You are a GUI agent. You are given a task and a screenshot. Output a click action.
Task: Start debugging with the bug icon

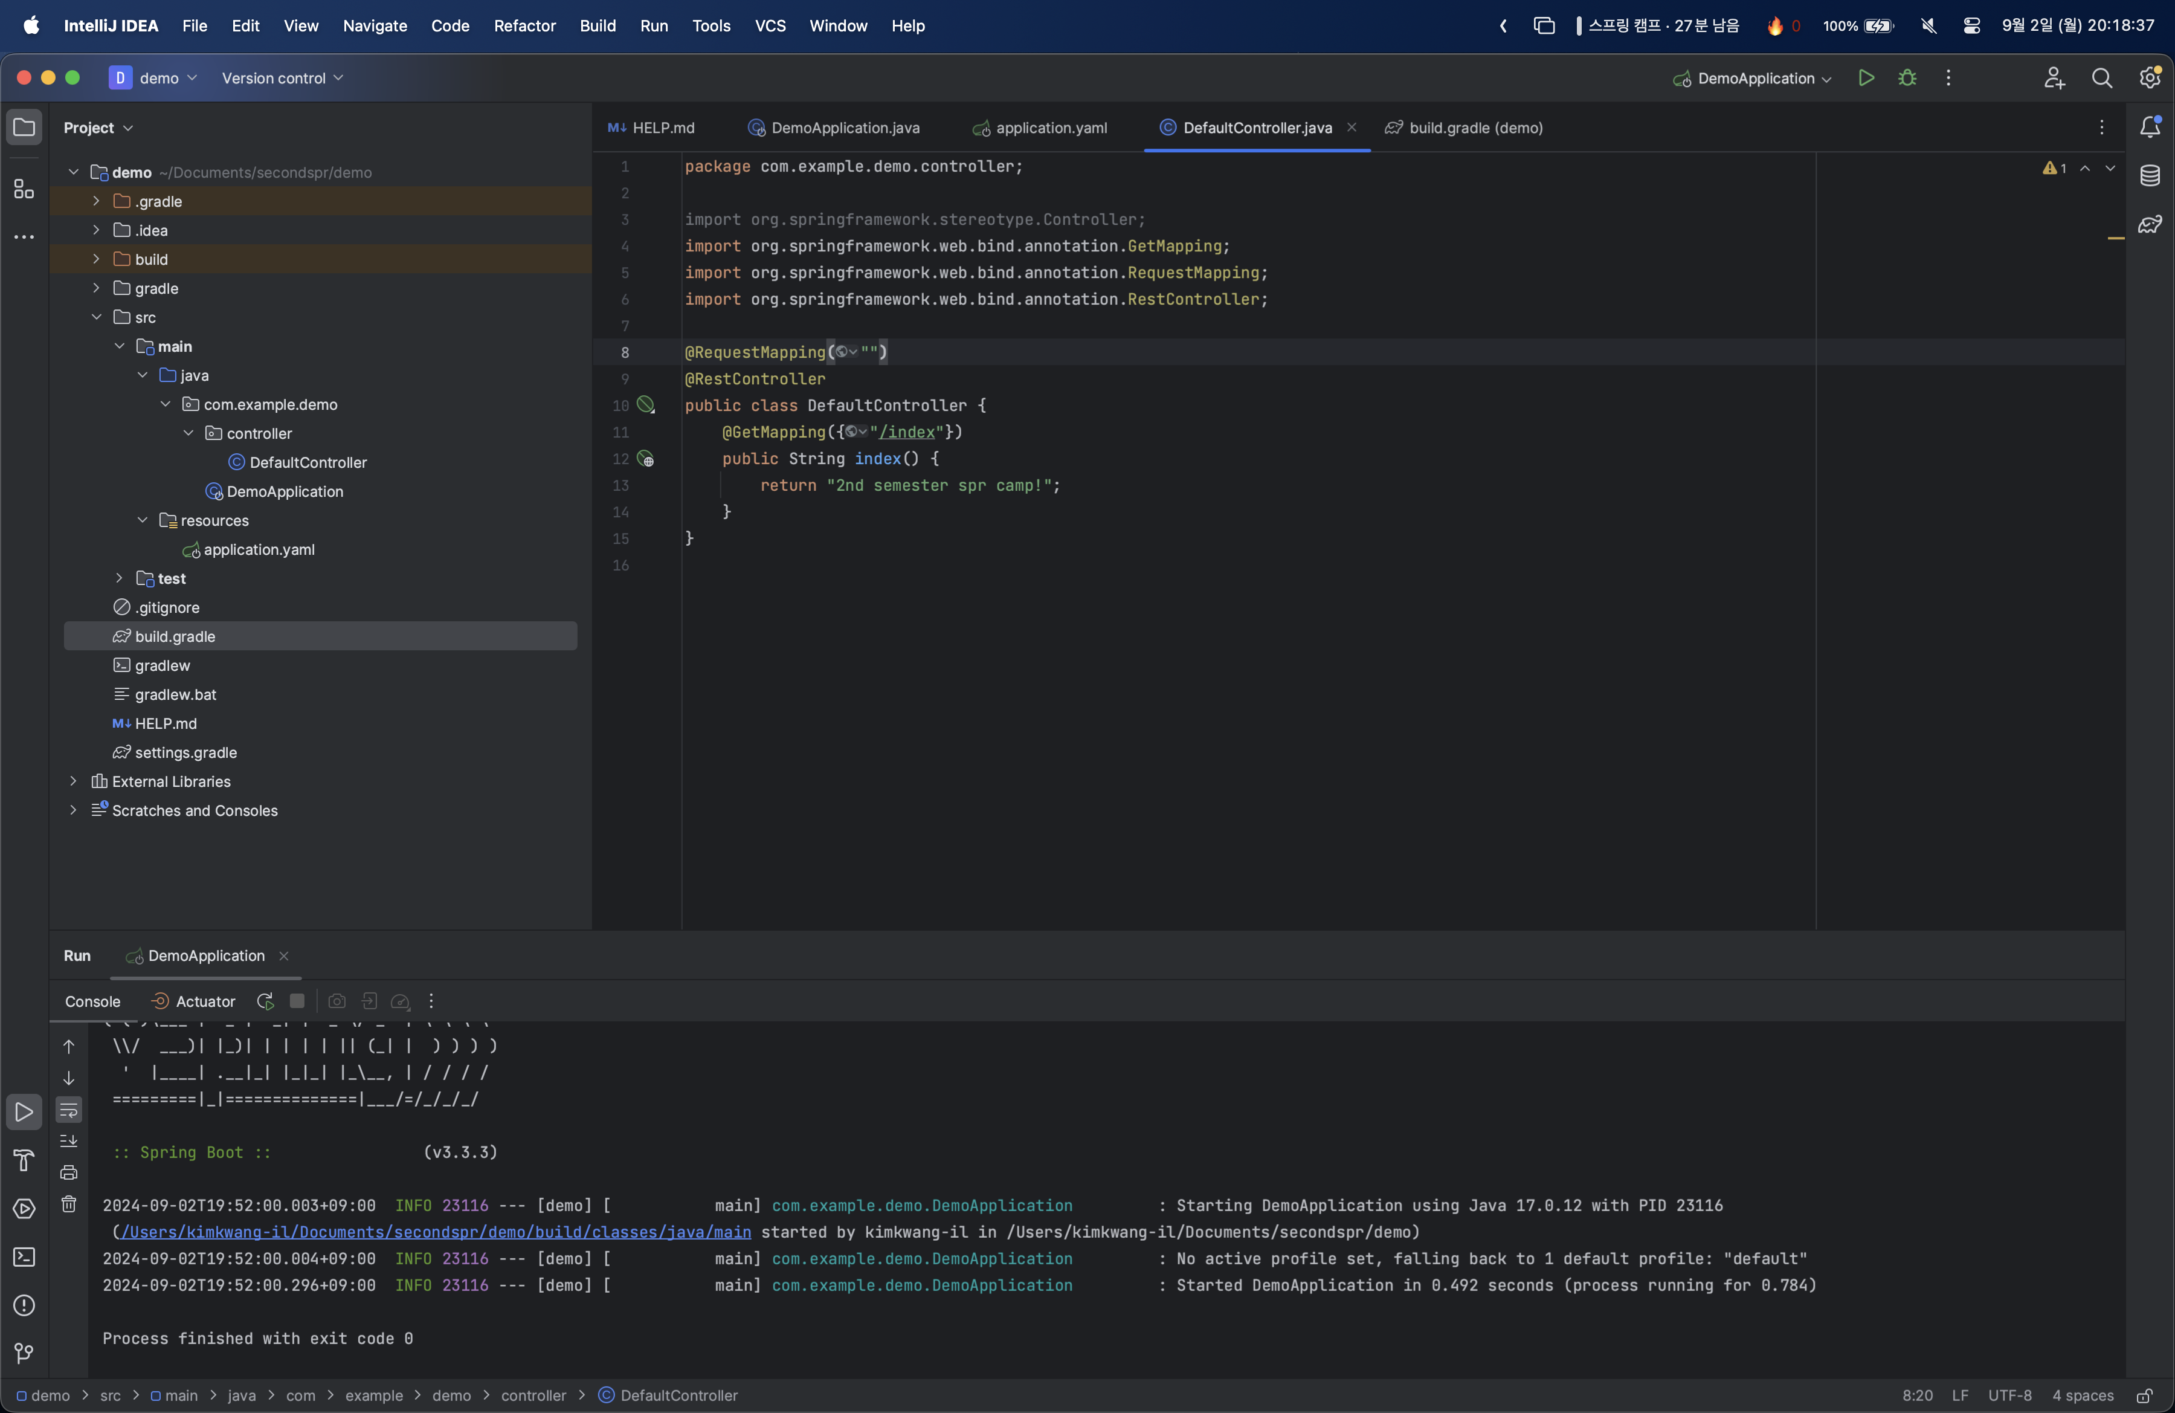(x=1907, y=78)
